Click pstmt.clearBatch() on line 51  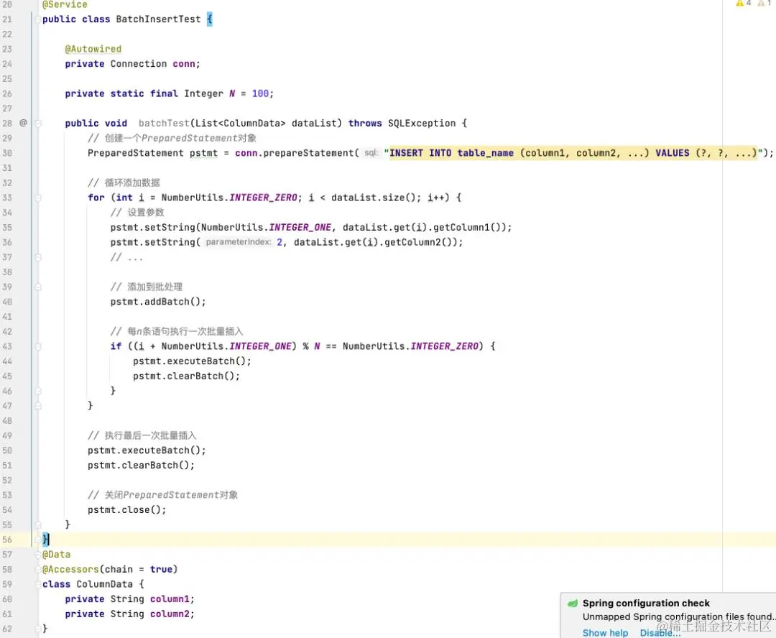(139, 466)
